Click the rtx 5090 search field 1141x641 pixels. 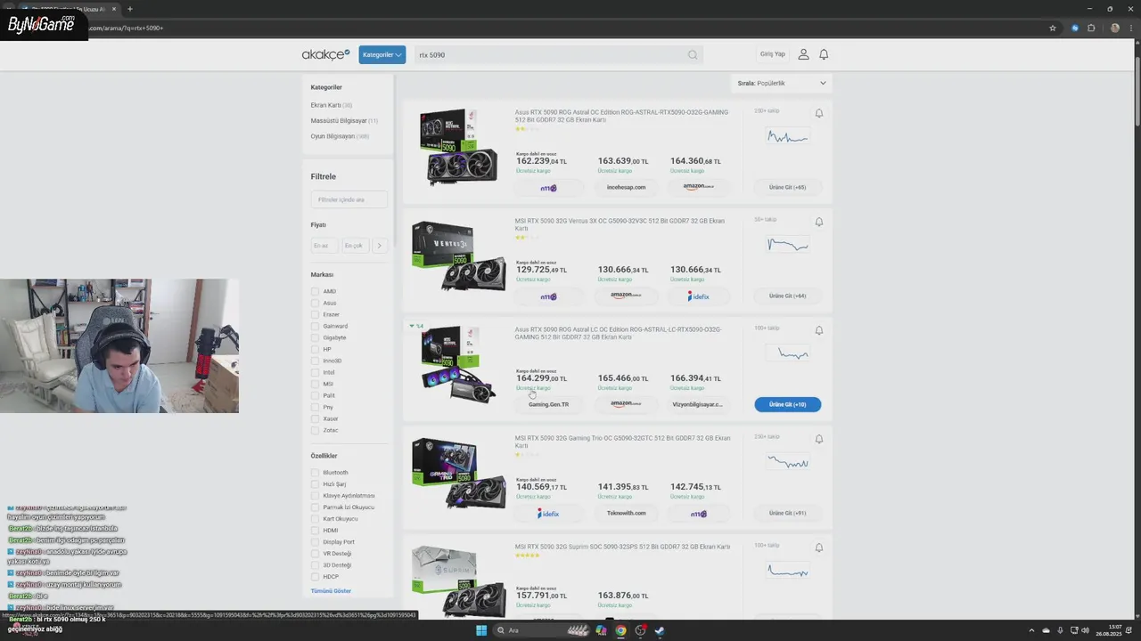(550, 54)
